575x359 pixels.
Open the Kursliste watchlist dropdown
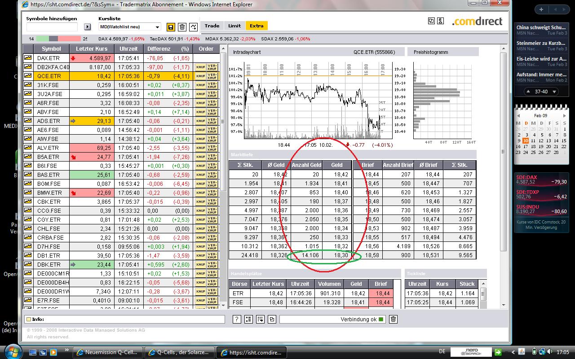point(130,27)
